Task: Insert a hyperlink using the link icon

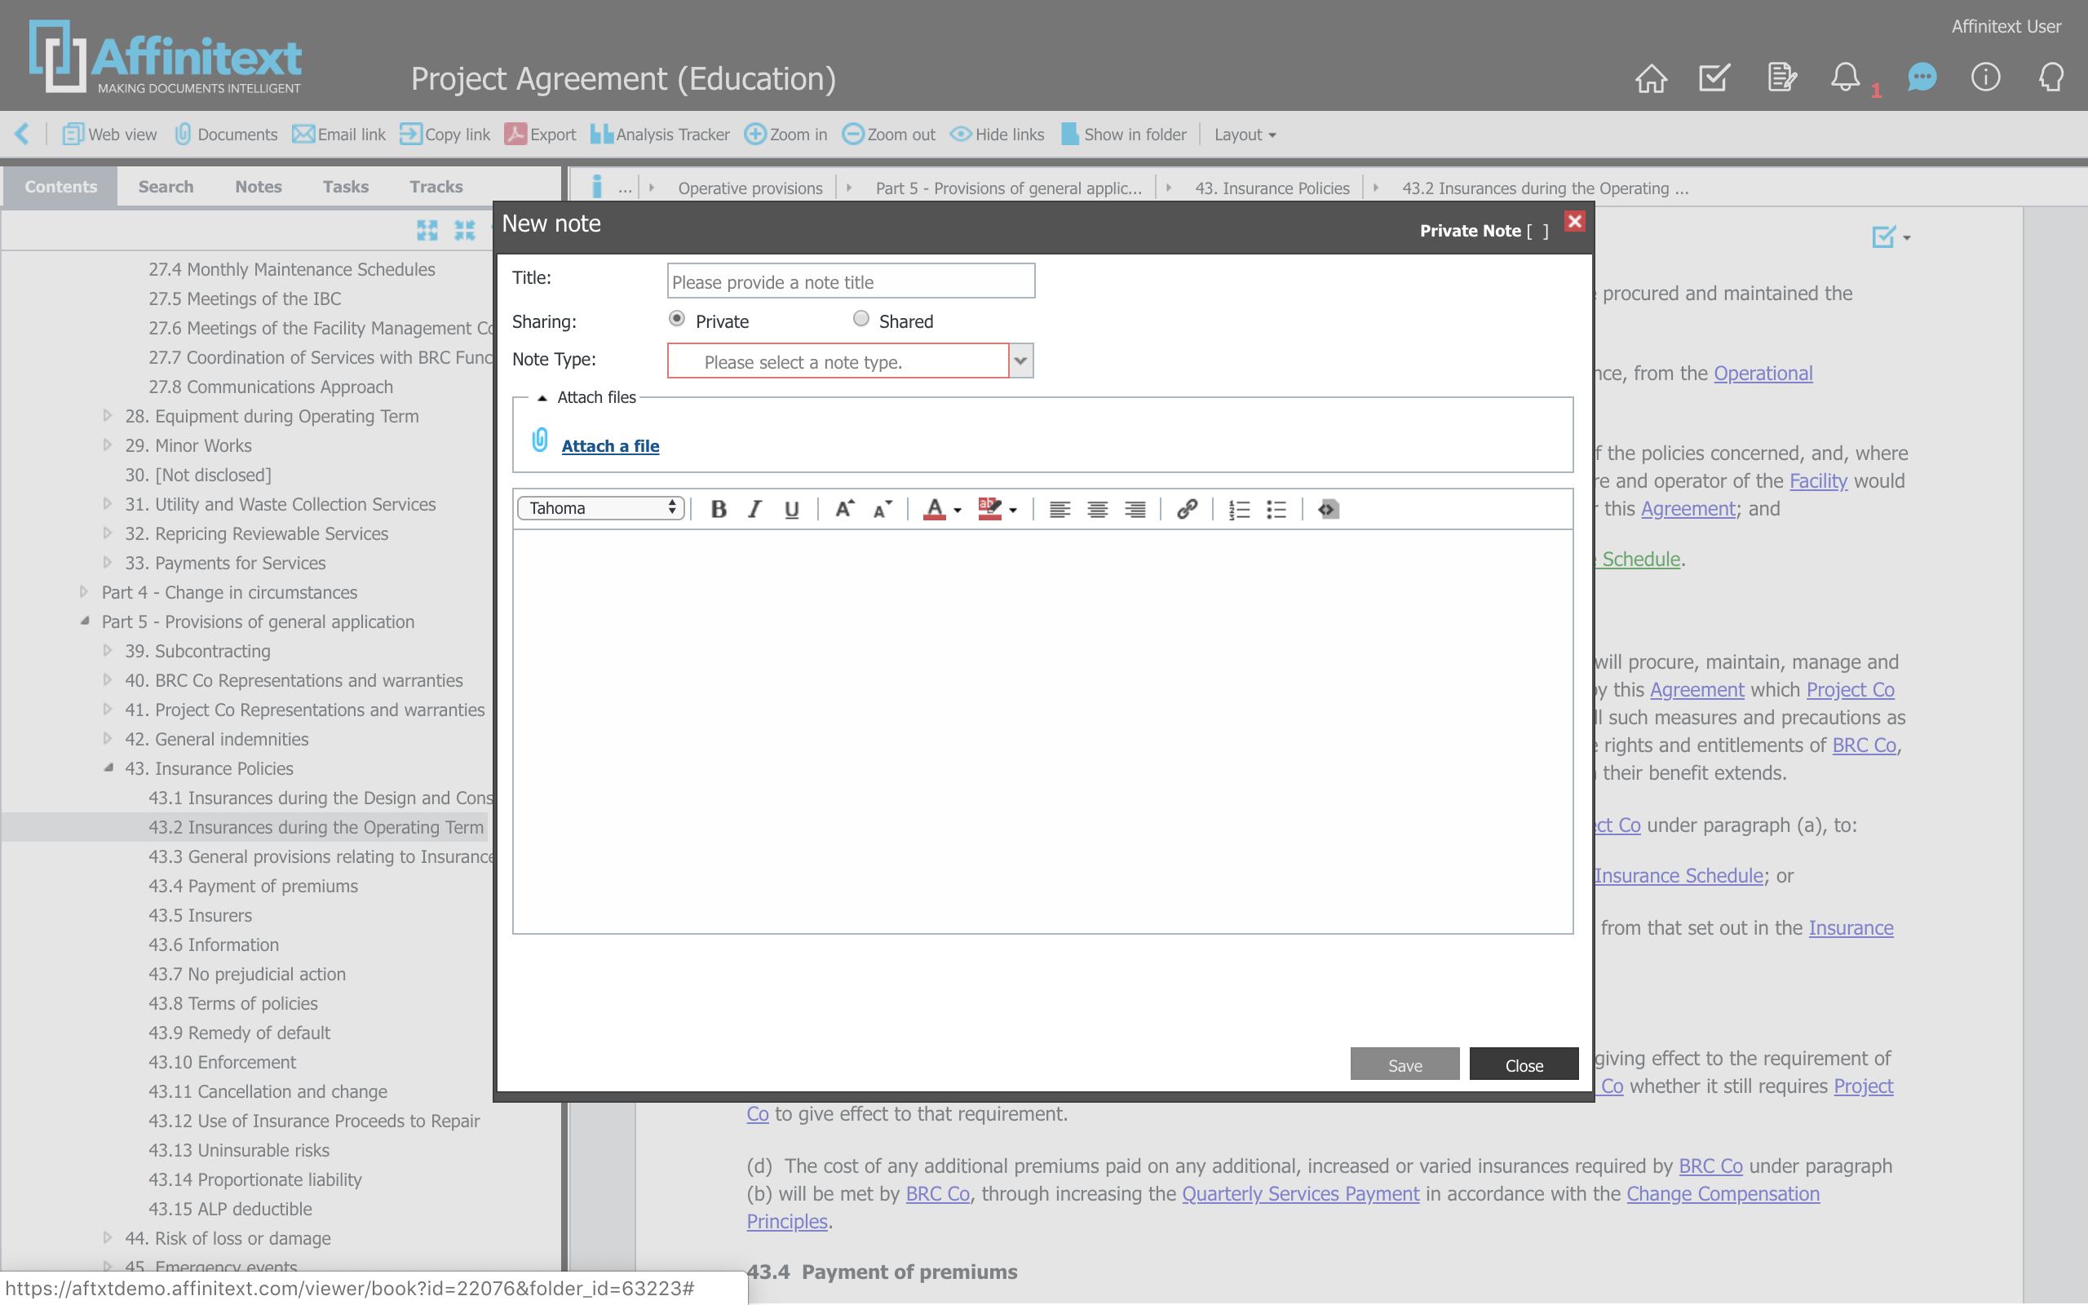Action: (x=1187, y=509)
